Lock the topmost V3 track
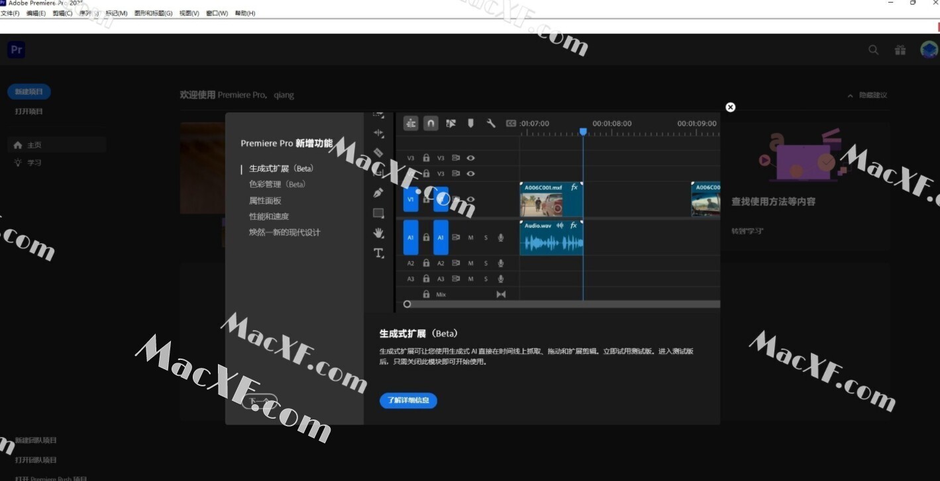Viewport: 940px width, 481px height. point(426,158)
